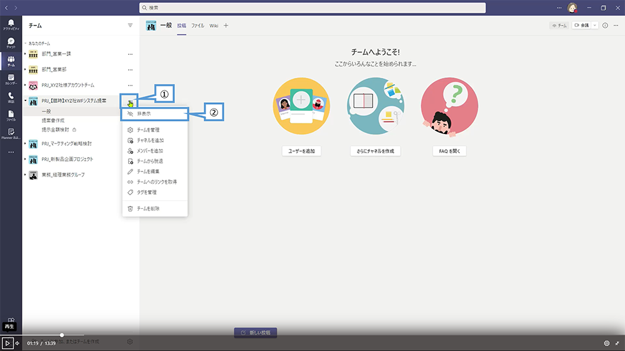Click the back navigation arrow
This screenshot has width=625, height=351.
point(6,7)
